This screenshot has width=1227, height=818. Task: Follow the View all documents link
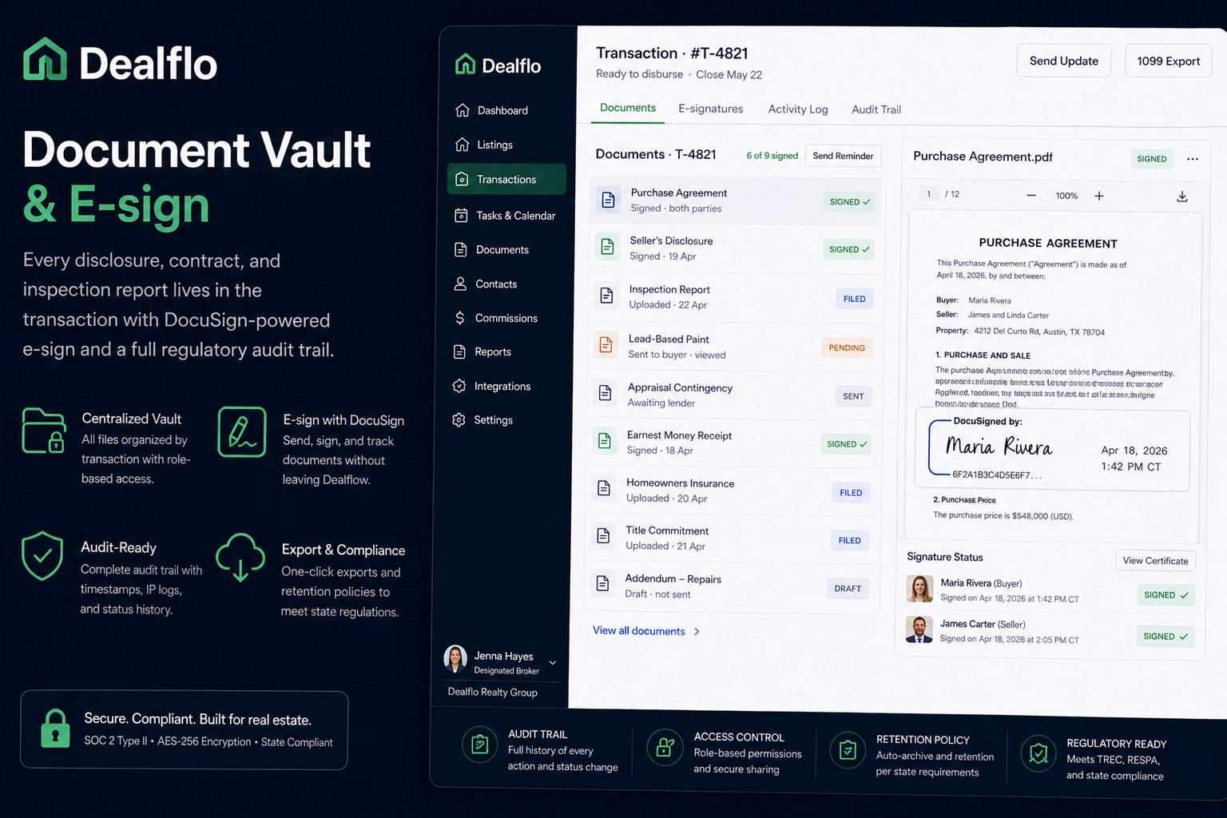[x=646, y=631]
